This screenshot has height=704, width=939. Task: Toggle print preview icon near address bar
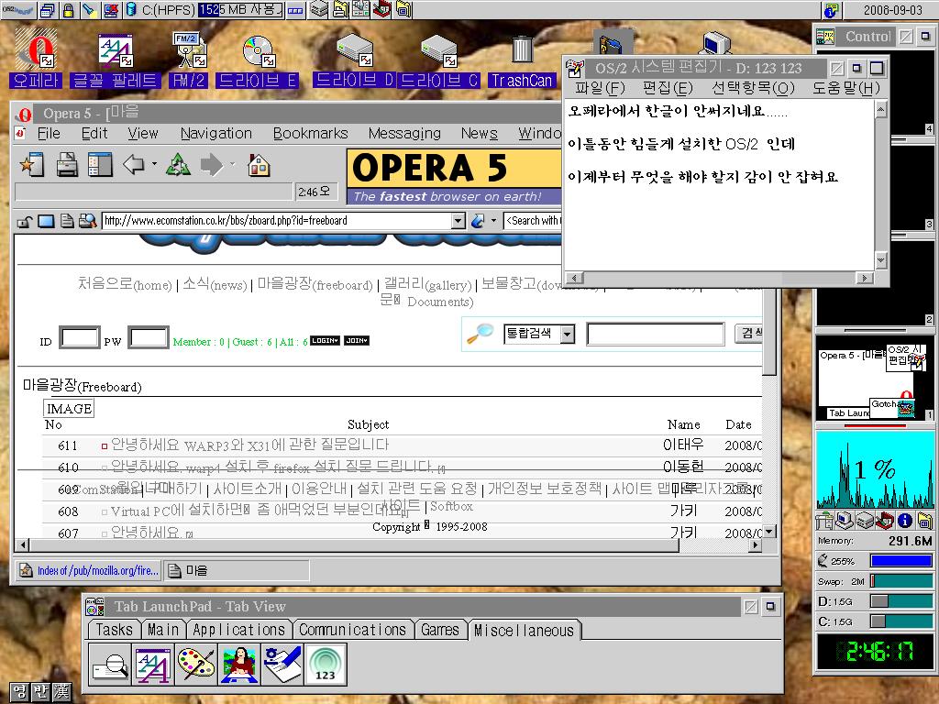click(87, 221)
